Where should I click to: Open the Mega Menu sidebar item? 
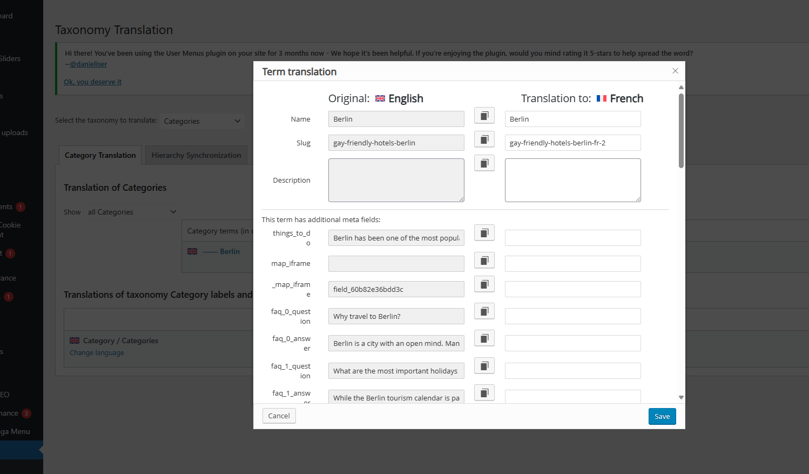15,431
